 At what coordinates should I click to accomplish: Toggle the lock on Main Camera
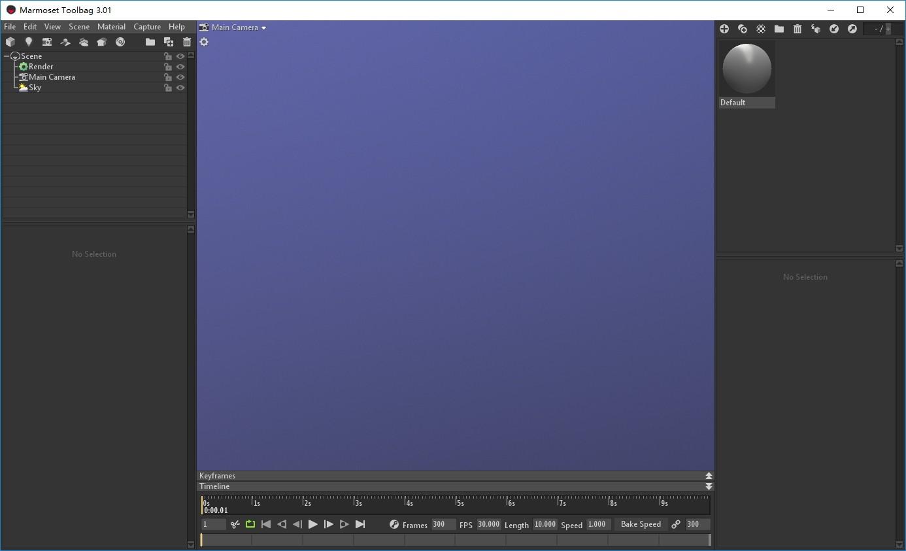[x=168, y=77]
